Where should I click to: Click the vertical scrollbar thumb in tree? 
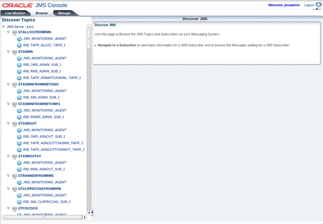[89, 39]
